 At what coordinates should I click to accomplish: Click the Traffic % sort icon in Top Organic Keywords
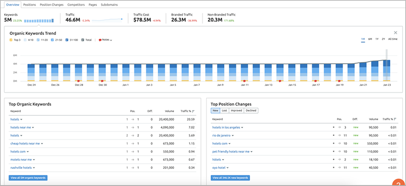point(193,111)
